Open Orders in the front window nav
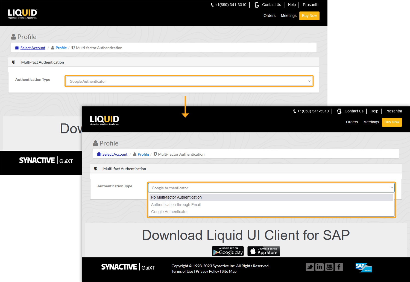 [352, 122]
